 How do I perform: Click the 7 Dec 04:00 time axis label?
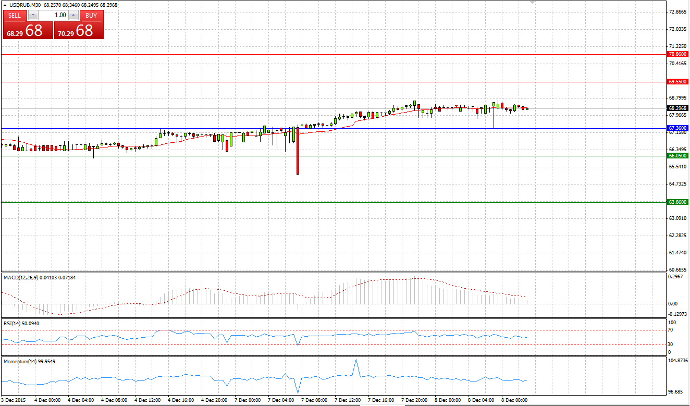click(280, 400)
